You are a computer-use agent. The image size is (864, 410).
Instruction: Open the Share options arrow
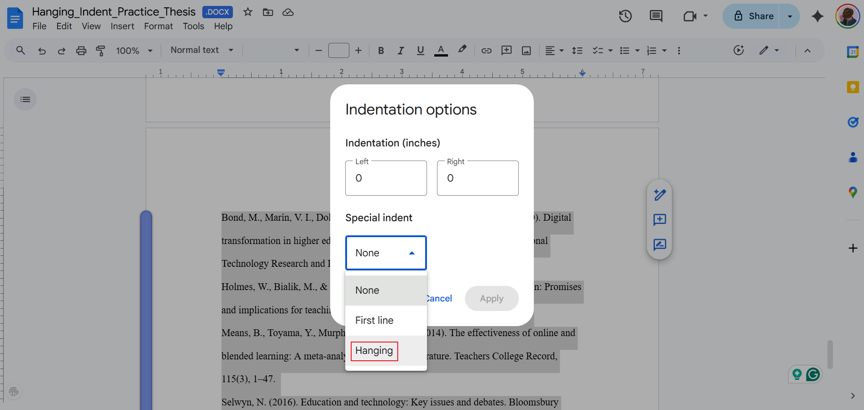click(790, 16)
